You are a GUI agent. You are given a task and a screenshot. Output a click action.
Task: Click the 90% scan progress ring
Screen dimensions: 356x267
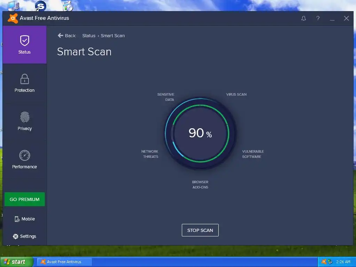[x=200, y=133]
